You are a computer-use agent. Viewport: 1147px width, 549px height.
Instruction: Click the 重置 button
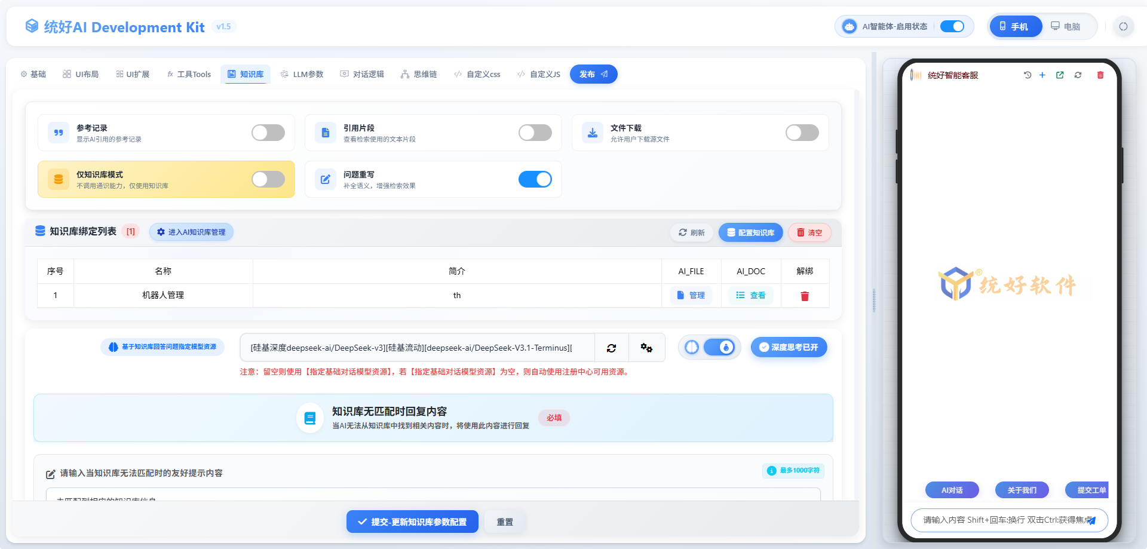pyautogui.click(x=505, y=522)
